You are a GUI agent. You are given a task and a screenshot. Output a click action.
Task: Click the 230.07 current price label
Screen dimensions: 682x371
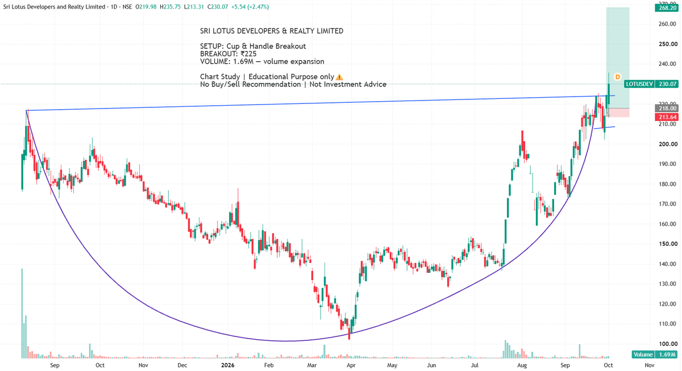tap(667, 84)
